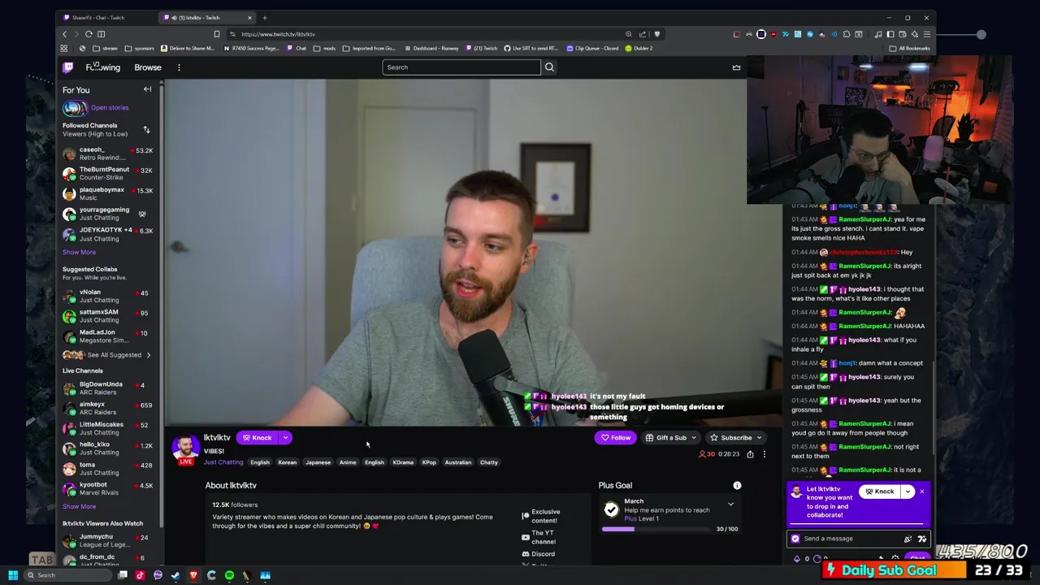Viewport: 1040px width, 585px height.
Task: Open a new browser tab
Action: coord(264,17)
